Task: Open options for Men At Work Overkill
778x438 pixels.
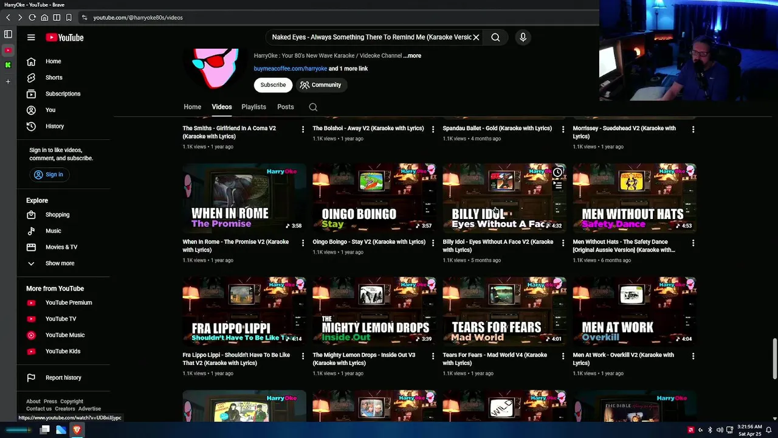Action: pyautogui.click(x=693, y=356)
